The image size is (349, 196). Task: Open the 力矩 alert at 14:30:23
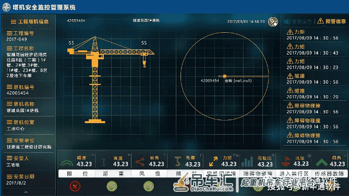point(315,64)
